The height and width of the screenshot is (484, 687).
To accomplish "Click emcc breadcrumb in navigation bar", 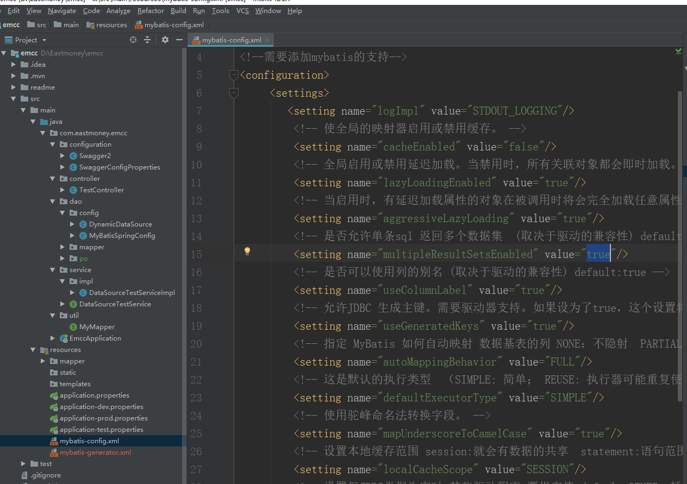I will tap(12, 25).
